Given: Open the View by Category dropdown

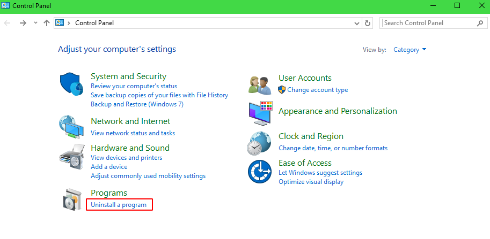Looking at the screenshot, I should 409,50.
